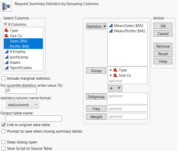
Task: Click the ascending sort button under Group list
Action: [x=111, y=88]
